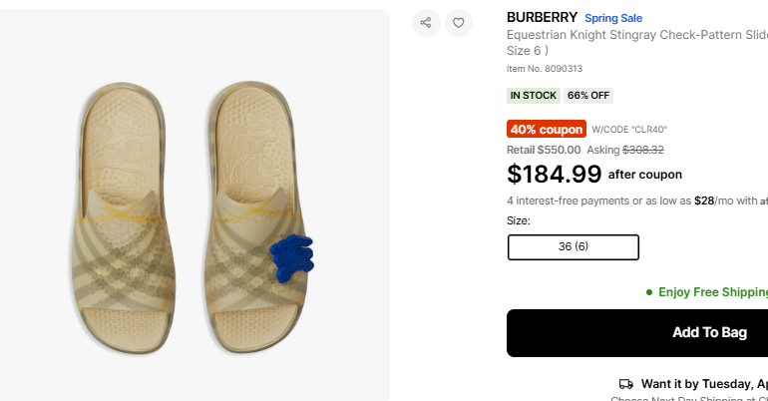Image resolution: width=768 pixels, height=401 pixels.
Task: Click the red 40% coupon badge
Action: pyautogui.click(x=547, y=130)
